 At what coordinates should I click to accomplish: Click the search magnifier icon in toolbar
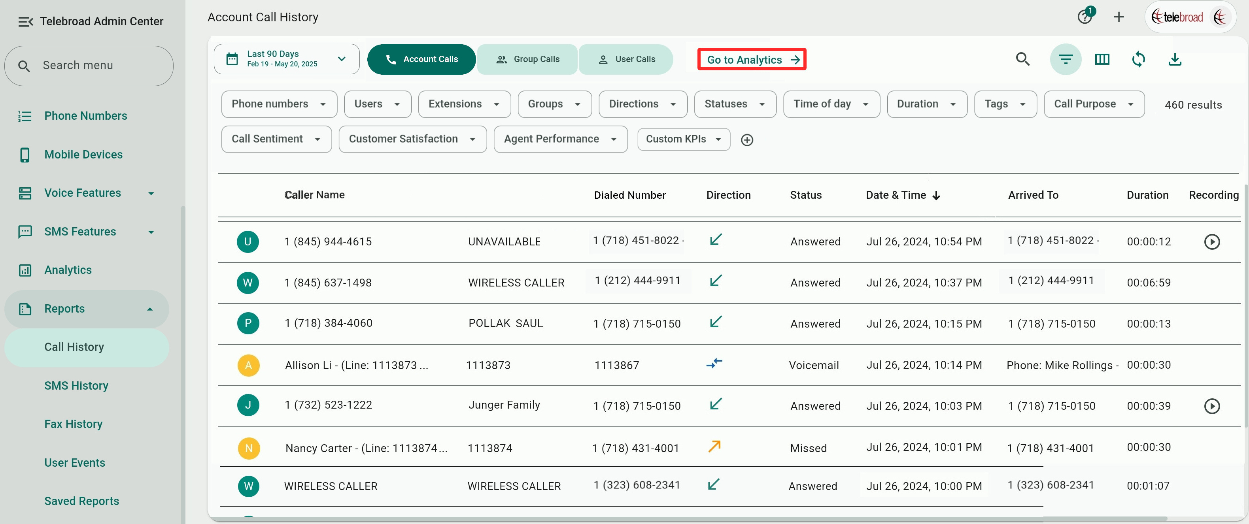1022,59
